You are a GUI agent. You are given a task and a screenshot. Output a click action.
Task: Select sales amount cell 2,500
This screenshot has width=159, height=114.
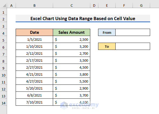click(71, 39)
